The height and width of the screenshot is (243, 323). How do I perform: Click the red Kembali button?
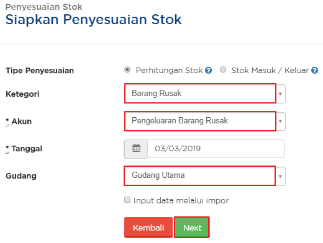(148, 228)
